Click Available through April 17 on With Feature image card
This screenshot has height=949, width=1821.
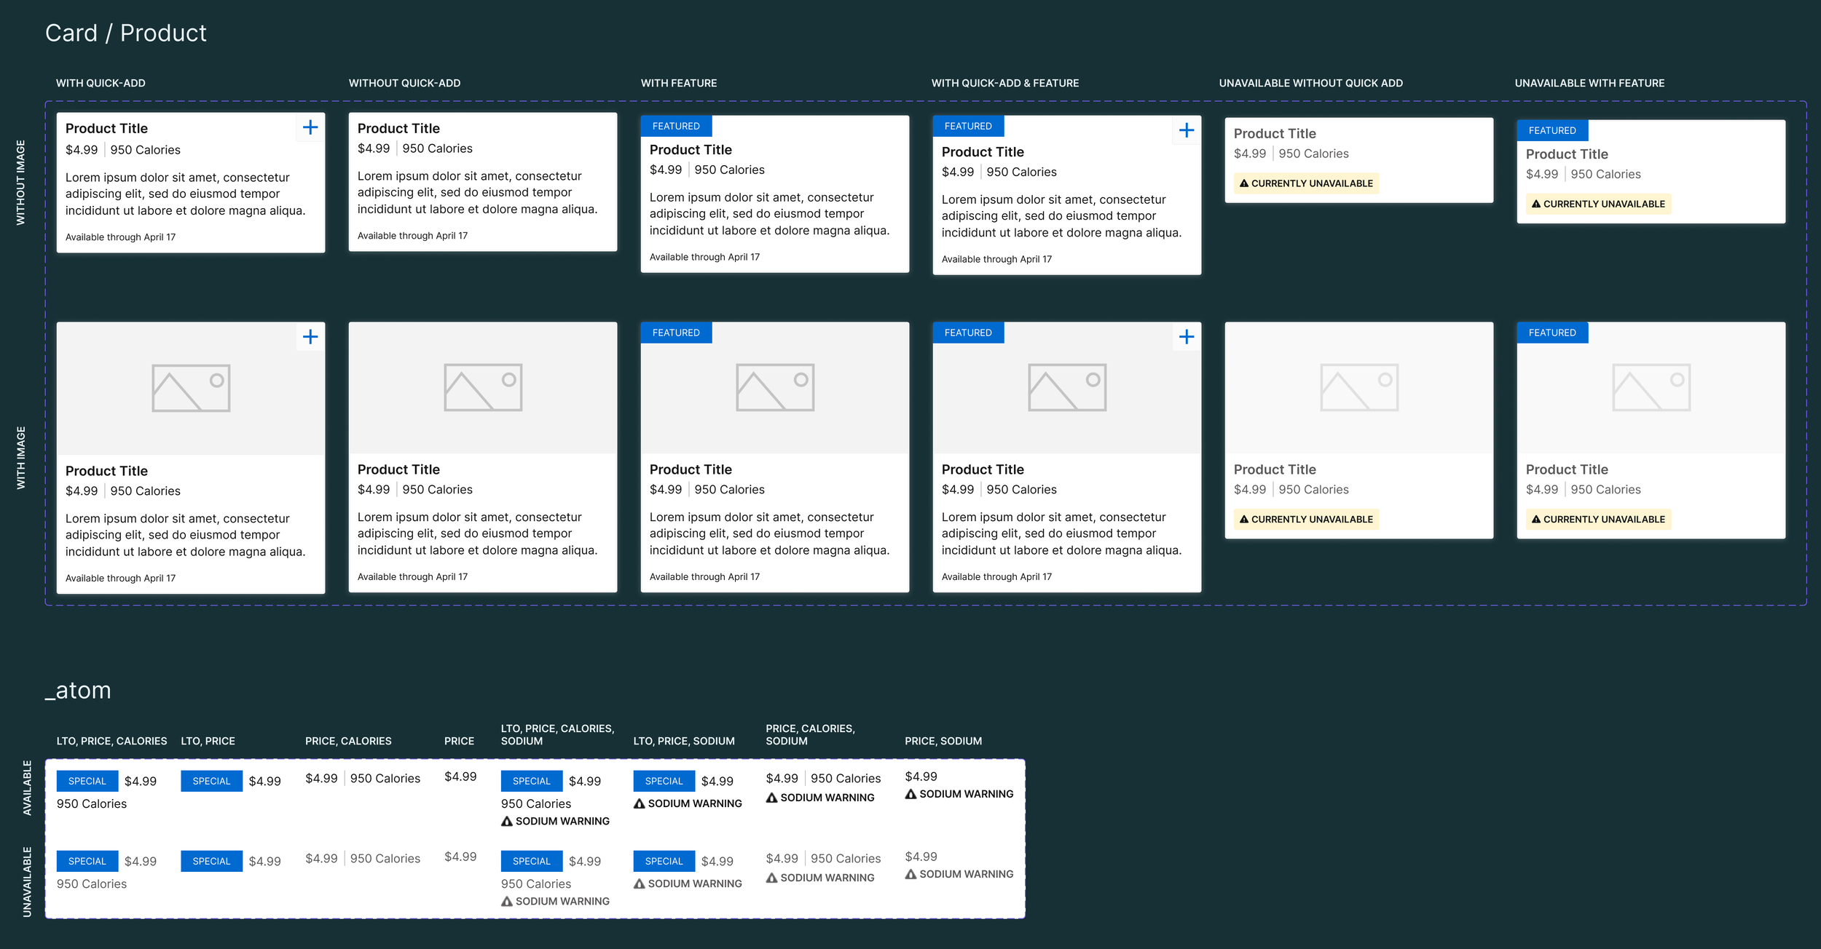(704, 576)
